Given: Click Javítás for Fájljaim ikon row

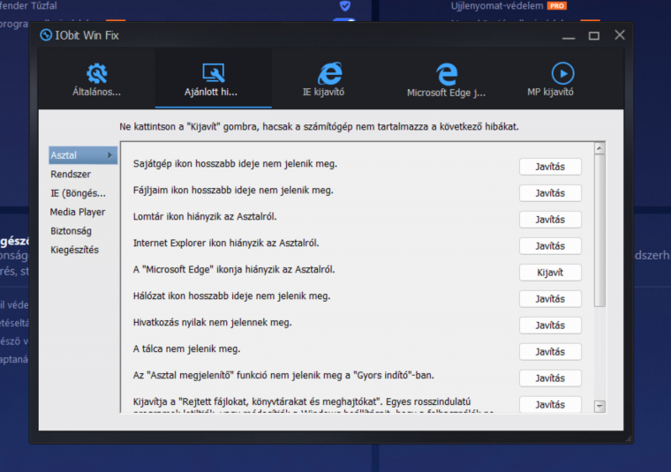Looking at the screenshot, I should click(x=550, y=193).
